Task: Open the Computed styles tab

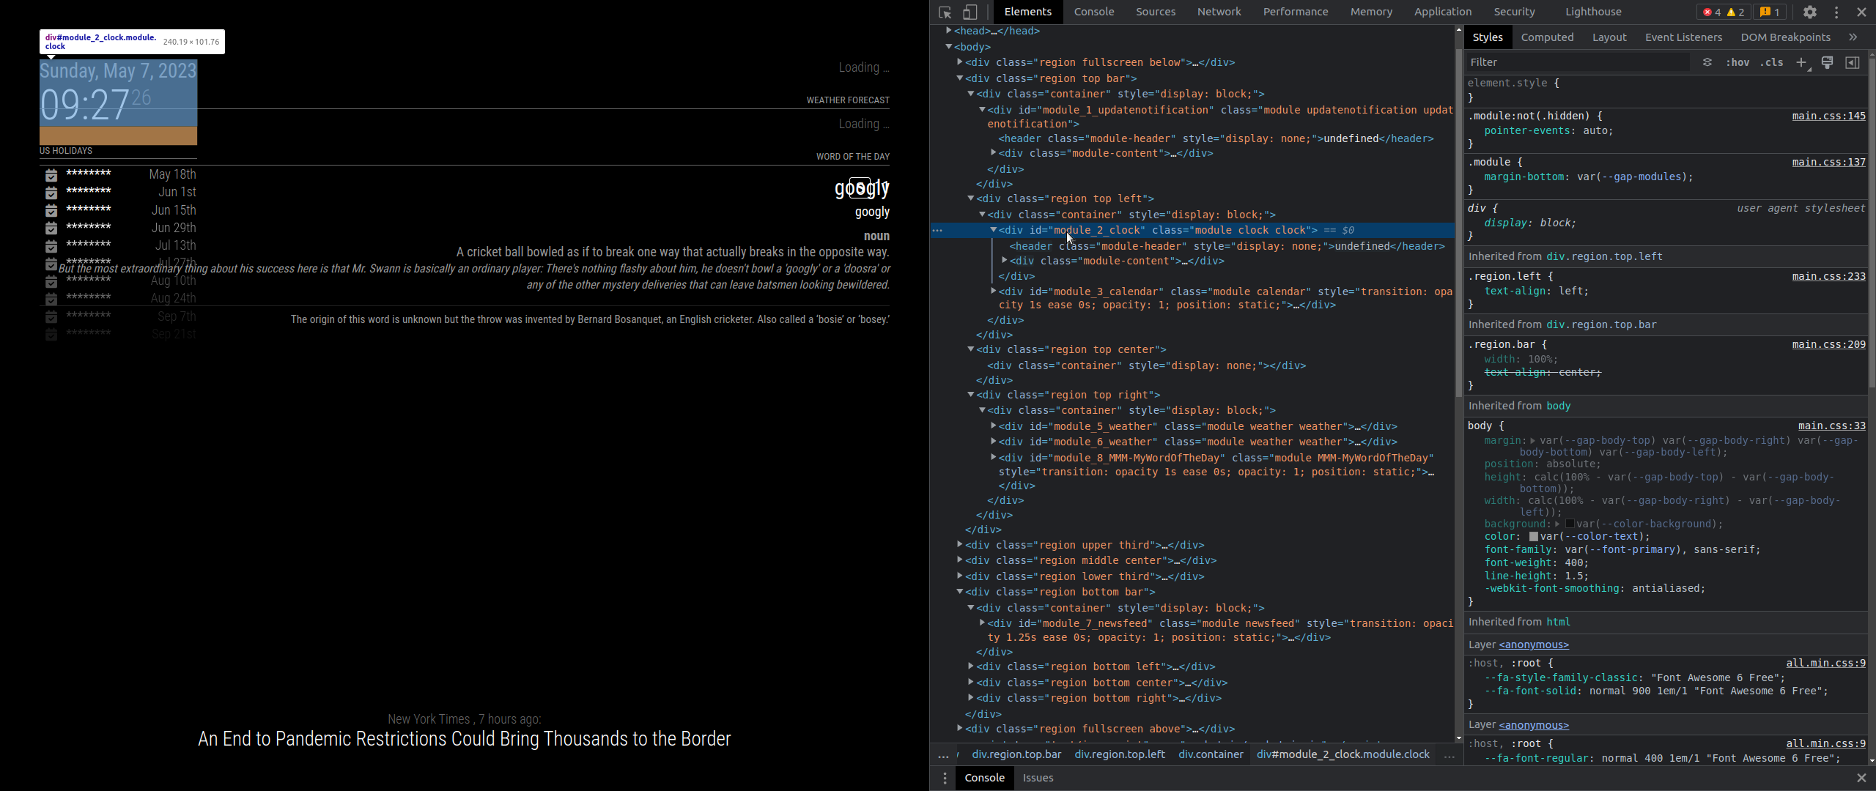Action: (1547, 37)
